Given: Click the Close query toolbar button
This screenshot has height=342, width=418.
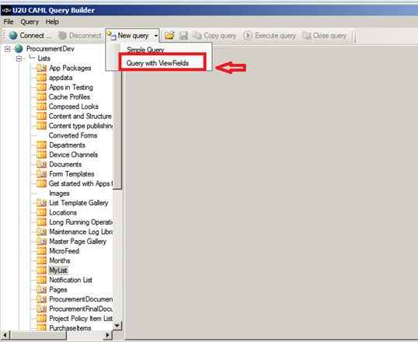Looking at the screenshot, I should click(325, 35).
